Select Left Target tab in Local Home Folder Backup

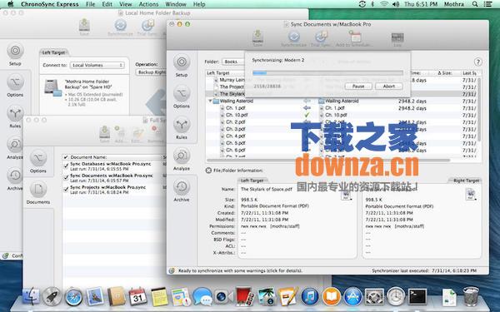[x=53, y=52]
